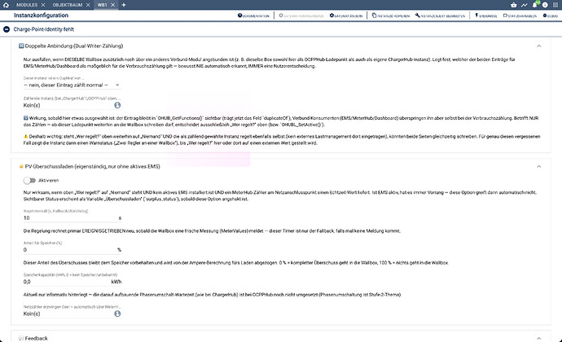
Task: Open Statusvariablen from the toolbar
Action: (520, 15)
